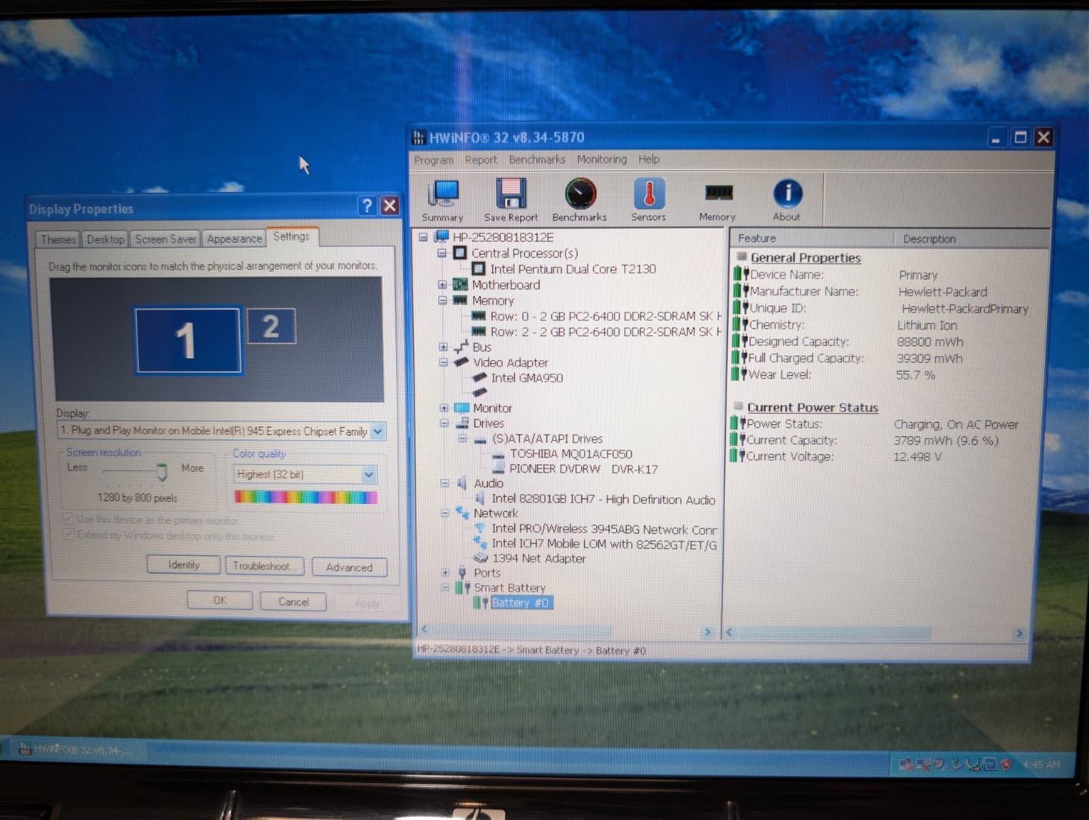This screenshot has height=820, width=1089.
Task: Select monitor 1 in the arrangement preview
Action: coord(189,340)
